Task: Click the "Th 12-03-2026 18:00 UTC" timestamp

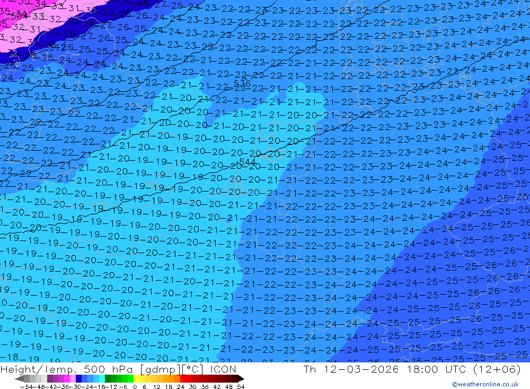Action: tap(387, 369)
